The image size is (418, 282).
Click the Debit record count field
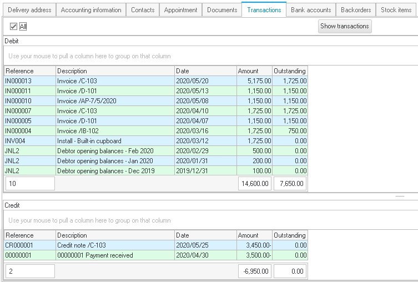tap(30, 183)
